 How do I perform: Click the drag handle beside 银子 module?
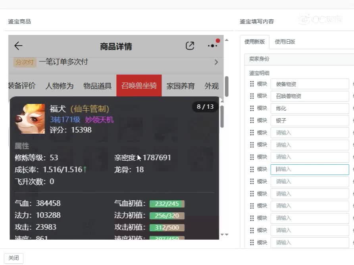pyautogui.click(x=252, y=121)
